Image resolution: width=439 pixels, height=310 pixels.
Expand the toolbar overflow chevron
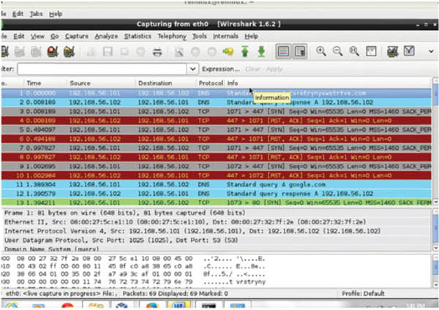431,51
